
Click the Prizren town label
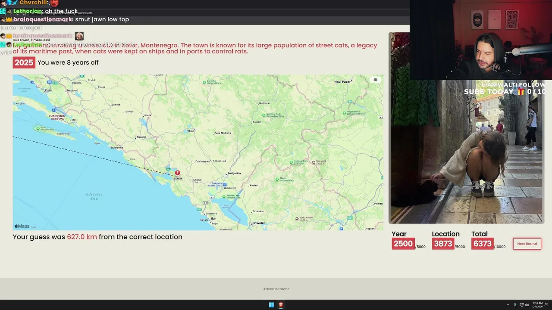point(378,204)
